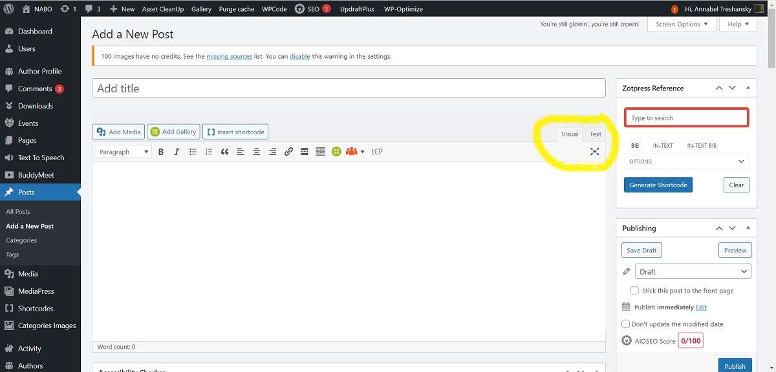Screen dimensions: 776x372
Task: Click the insert/edit link icon
Action: point(288,152)
